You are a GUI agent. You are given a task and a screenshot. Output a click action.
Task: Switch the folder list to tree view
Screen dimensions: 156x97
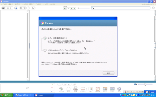[x=24, y=8]
